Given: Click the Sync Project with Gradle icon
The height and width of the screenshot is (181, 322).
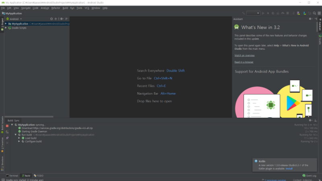Looking at the screenshot, I should point(293,13).
